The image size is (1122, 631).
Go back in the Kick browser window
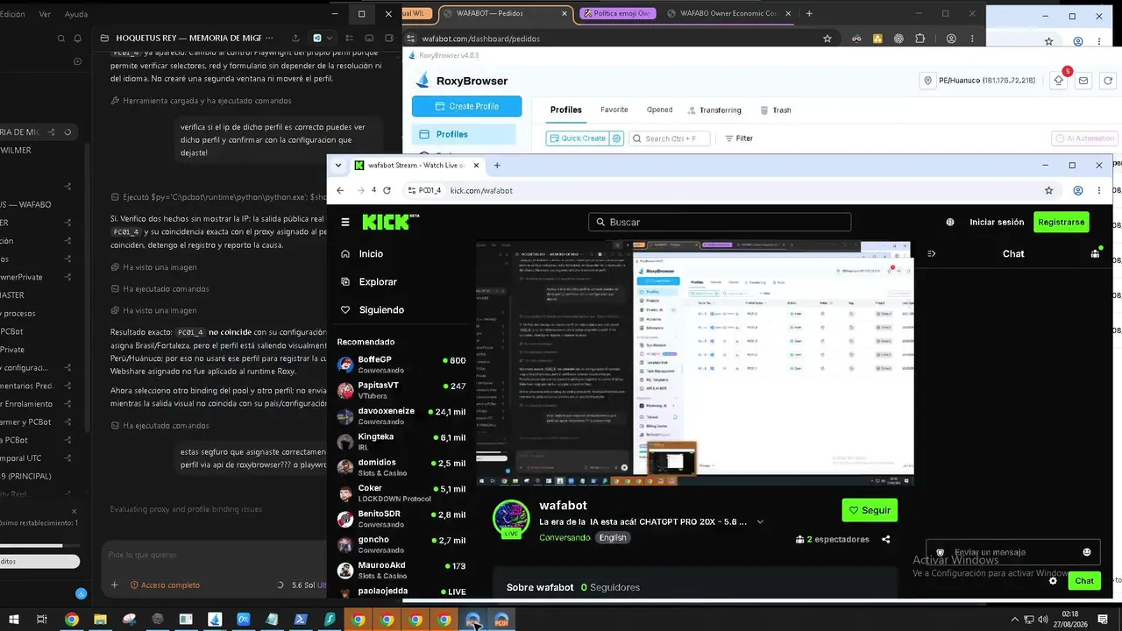pyautogui.click(x=340, y=190)
